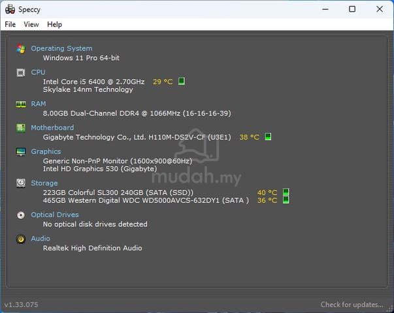Click the Motherboard section icon
This screenshot has width=394, height=313.
(21, 128)
